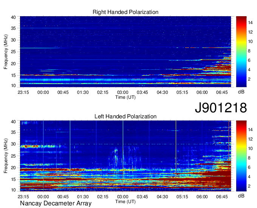257x208 pixels.
Task: Click the "dB" label under the upper color bar
Action: coord(241,92)
